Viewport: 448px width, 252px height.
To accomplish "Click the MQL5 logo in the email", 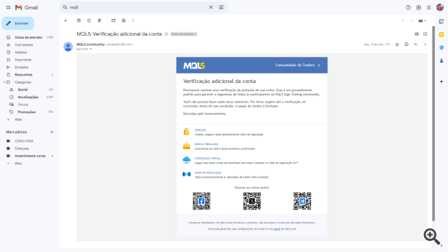I will pyautogui.click(x=194, y=66).
